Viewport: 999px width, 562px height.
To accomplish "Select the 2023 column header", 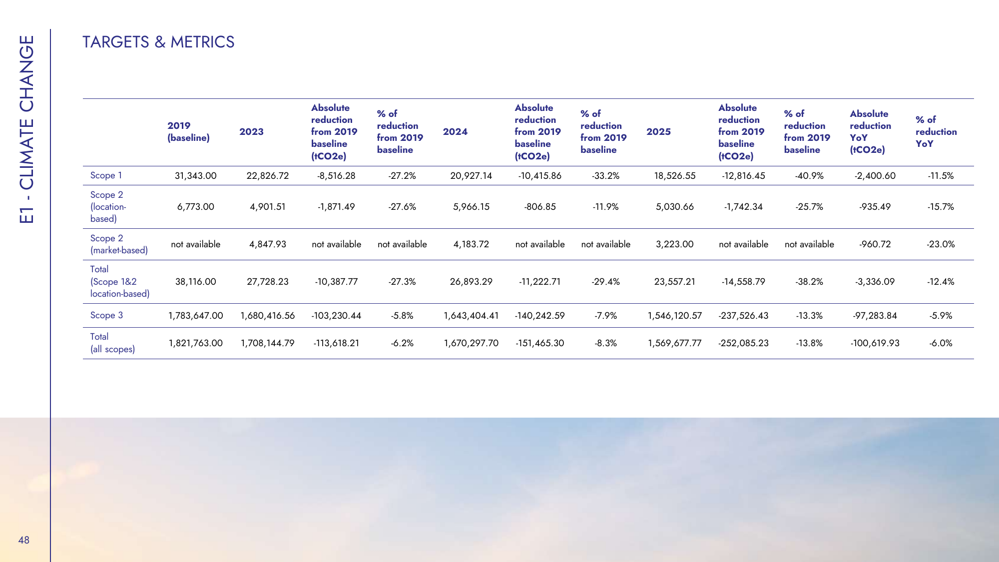I will click(251, 132).
